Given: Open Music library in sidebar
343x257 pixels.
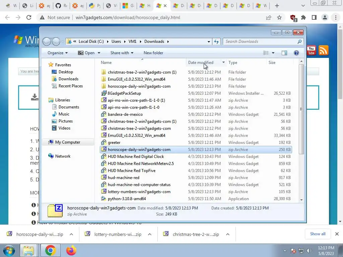Looking at the screenshot, I should (x=64, y=114).
